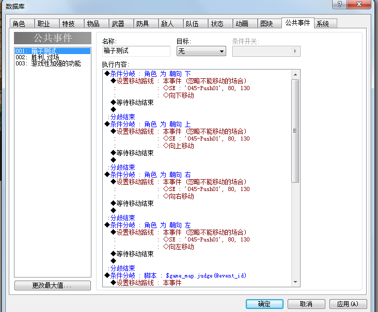Switch to the 角色 tab
The image size is (378, 312).
tap(22, 24)
